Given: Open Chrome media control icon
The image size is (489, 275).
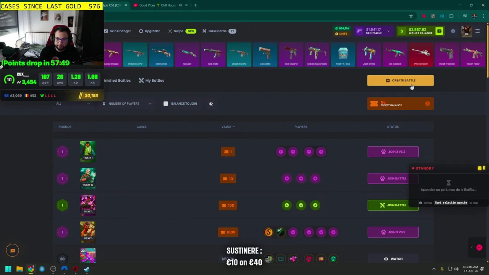Looking at the screenshot, I should [x=465, y=16].
